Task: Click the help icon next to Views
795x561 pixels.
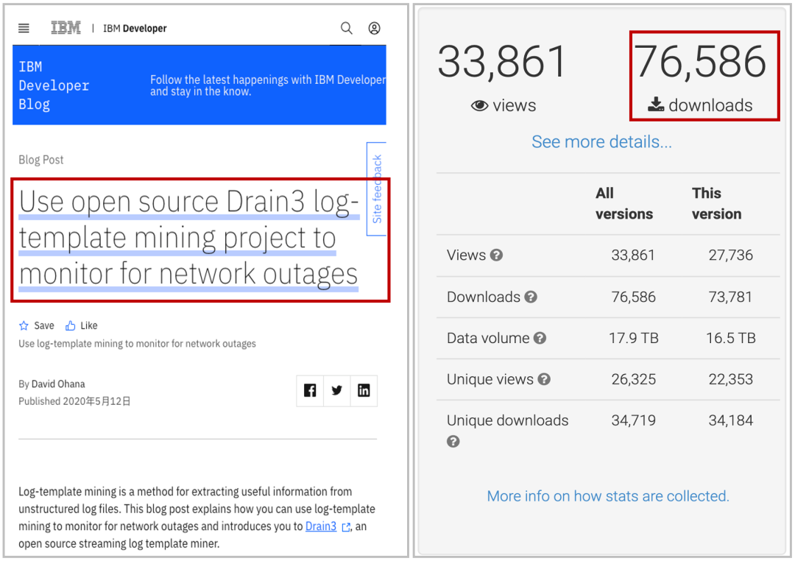Action: pos(497,255)
